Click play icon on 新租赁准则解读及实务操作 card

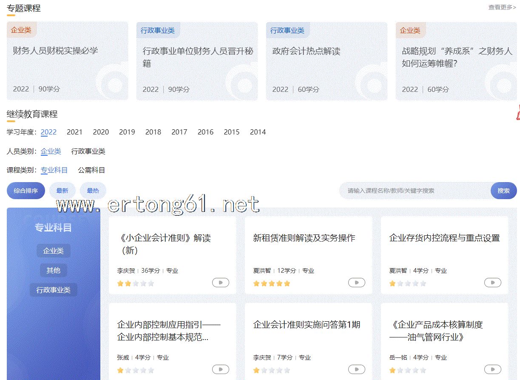tap(356, 283)
